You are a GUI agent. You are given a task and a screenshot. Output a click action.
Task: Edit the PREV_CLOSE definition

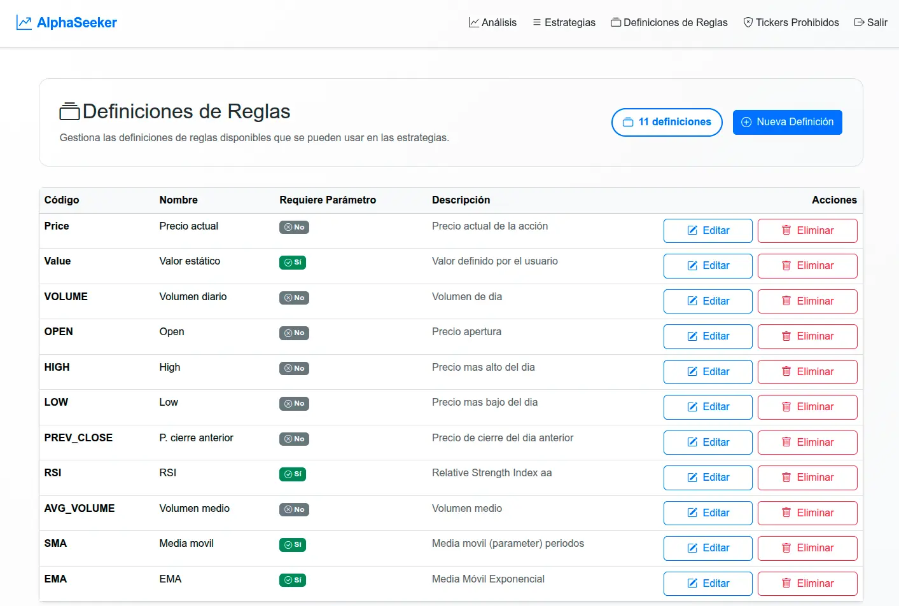[x=708, y=443]
